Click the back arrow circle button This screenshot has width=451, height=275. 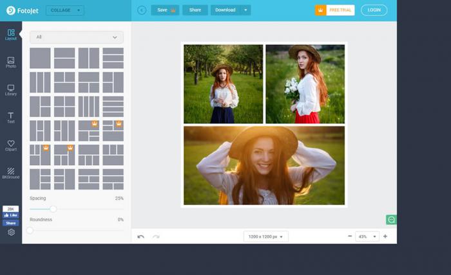(x=142, y=10)
